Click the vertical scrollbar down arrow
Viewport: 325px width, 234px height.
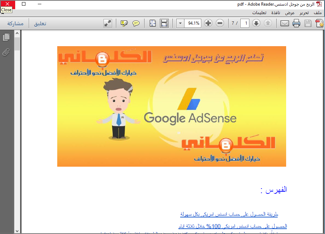pyautogui.click(x=17, y=231)
